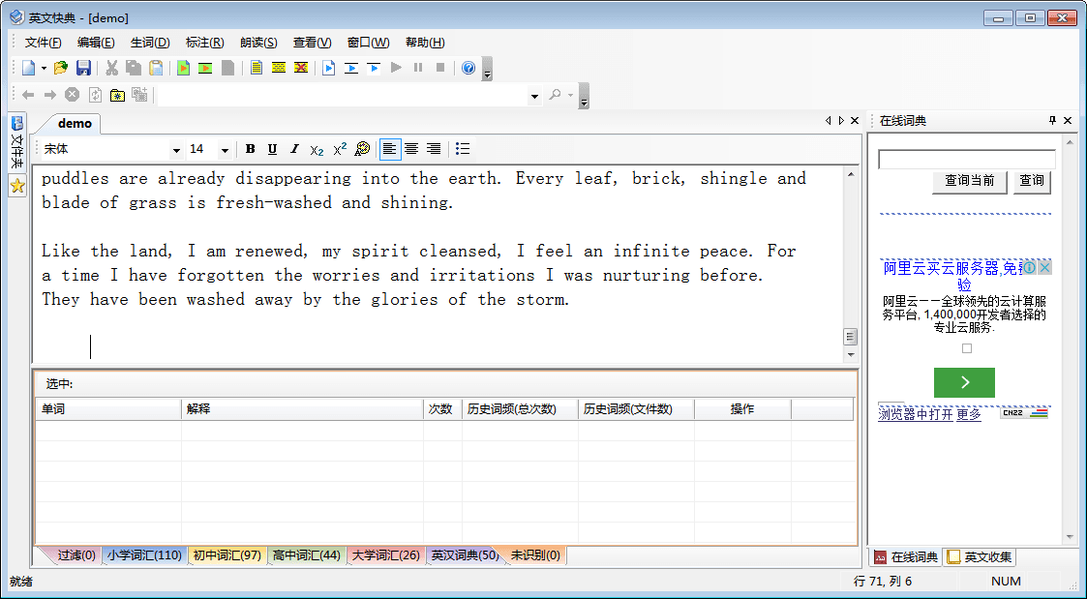Viewport: 1087px width, 599px height.
Task: Click the Save file icon
Action: 83,68
